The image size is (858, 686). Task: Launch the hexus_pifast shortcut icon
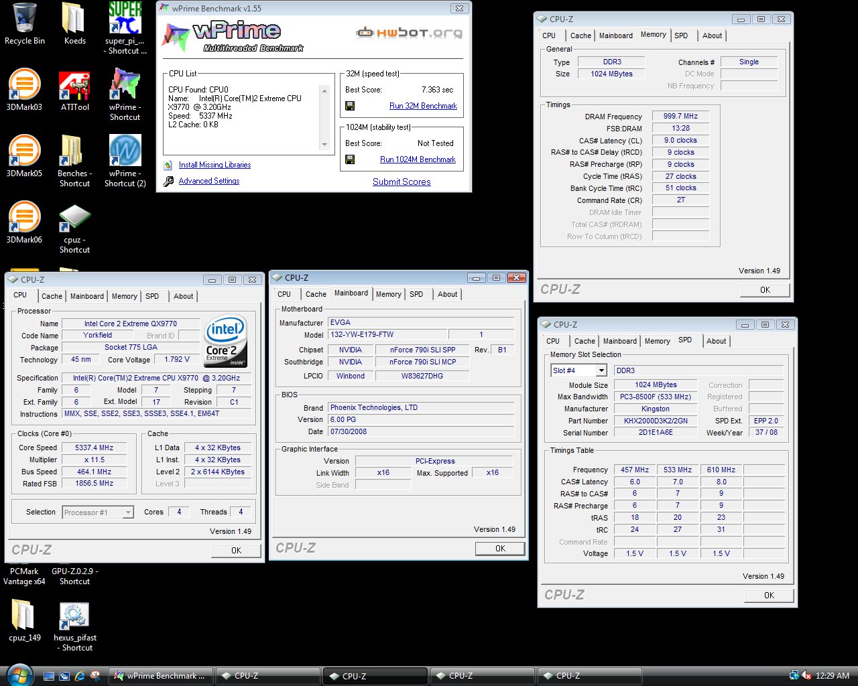(x=74, y=626)
